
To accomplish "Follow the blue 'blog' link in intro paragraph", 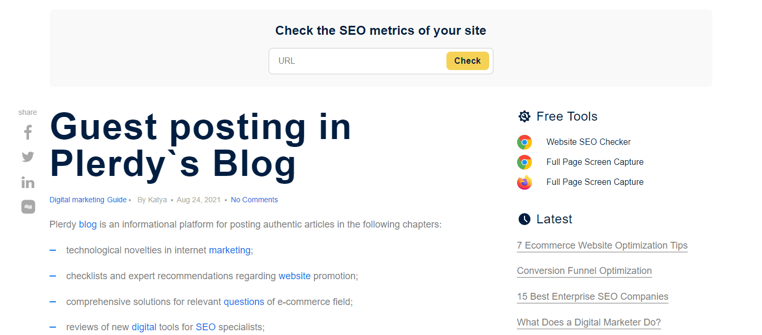I will click(88, 224).
